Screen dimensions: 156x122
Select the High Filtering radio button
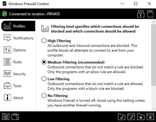(x=44, y=41)
